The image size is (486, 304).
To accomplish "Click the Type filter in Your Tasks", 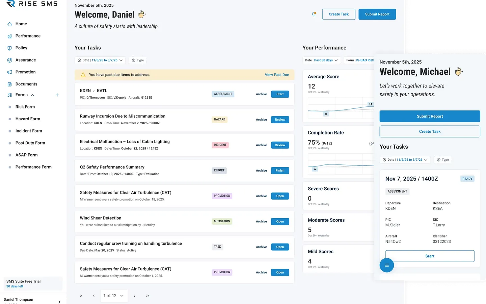I will pyautogui.click(x=138, y=60).
